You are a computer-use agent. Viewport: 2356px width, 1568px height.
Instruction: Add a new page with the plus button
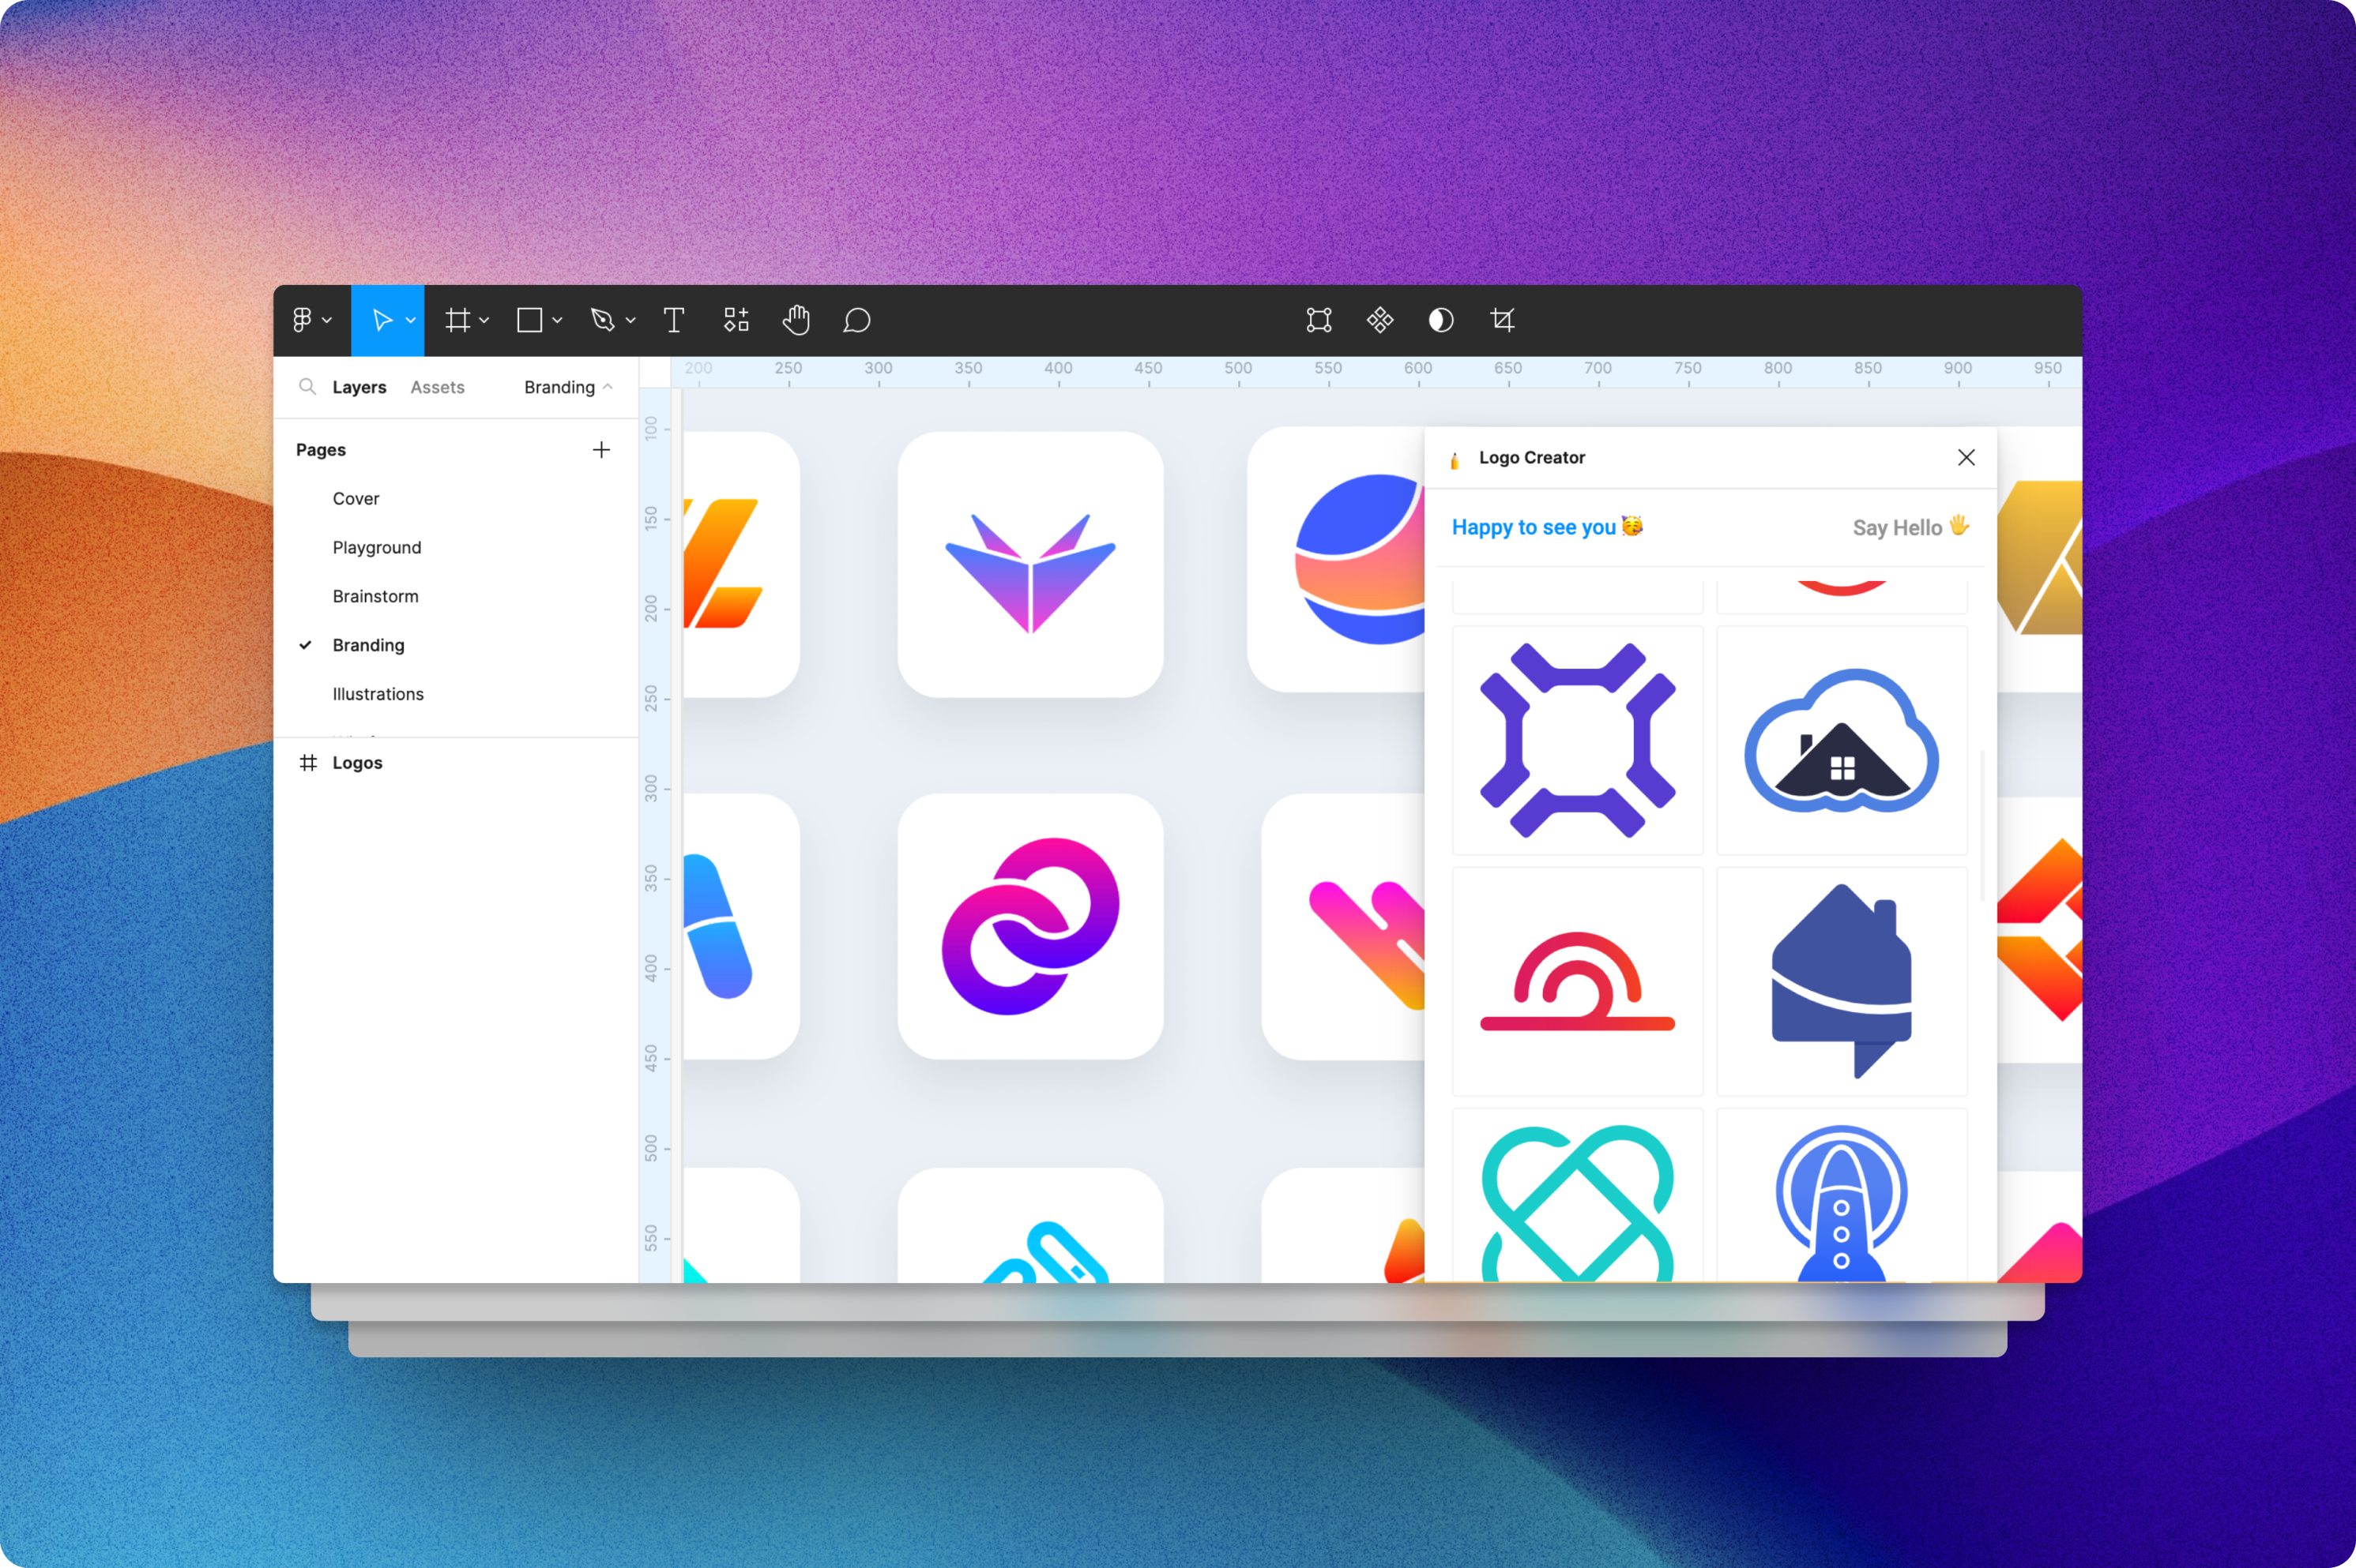(x=601, y=449)
